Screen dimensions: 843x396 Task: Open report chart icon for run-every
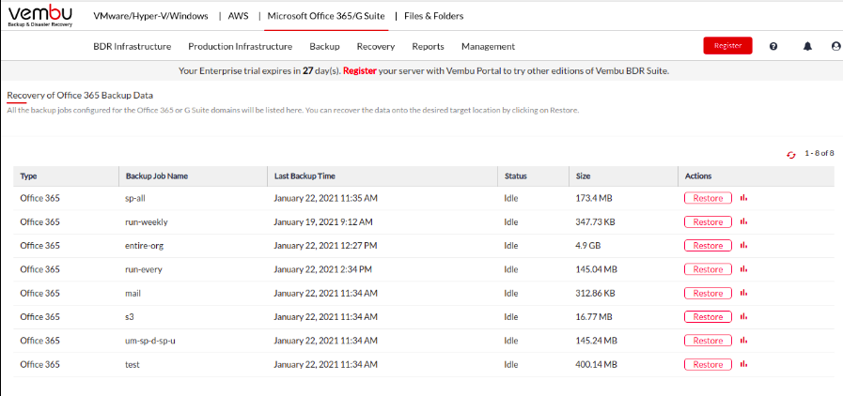744,268
